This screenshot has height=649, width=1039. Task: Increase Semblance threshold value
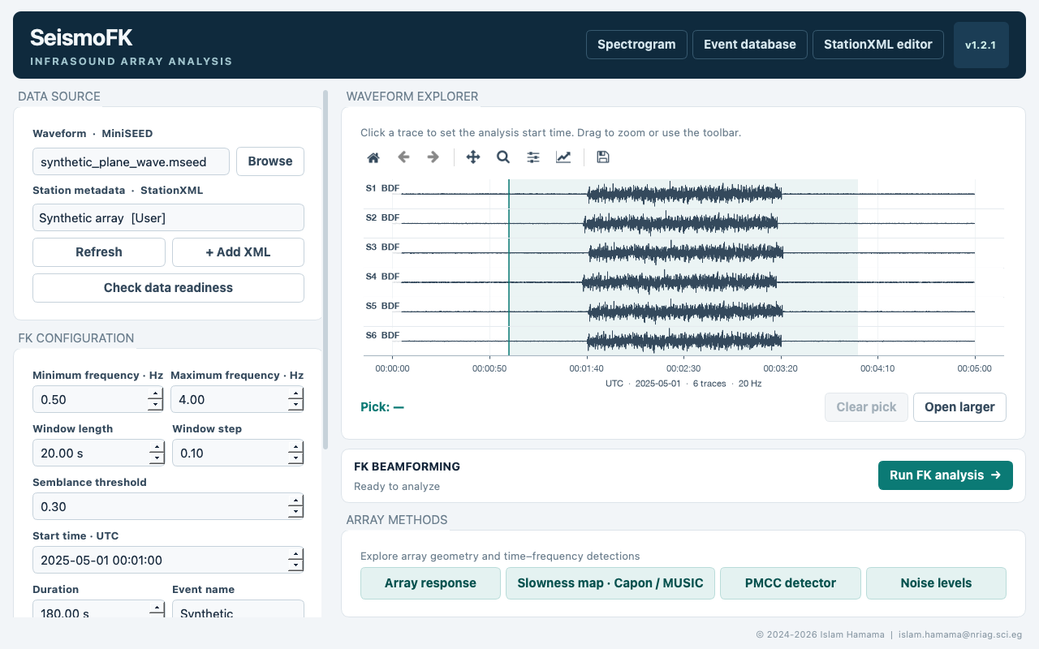(296, 501)
